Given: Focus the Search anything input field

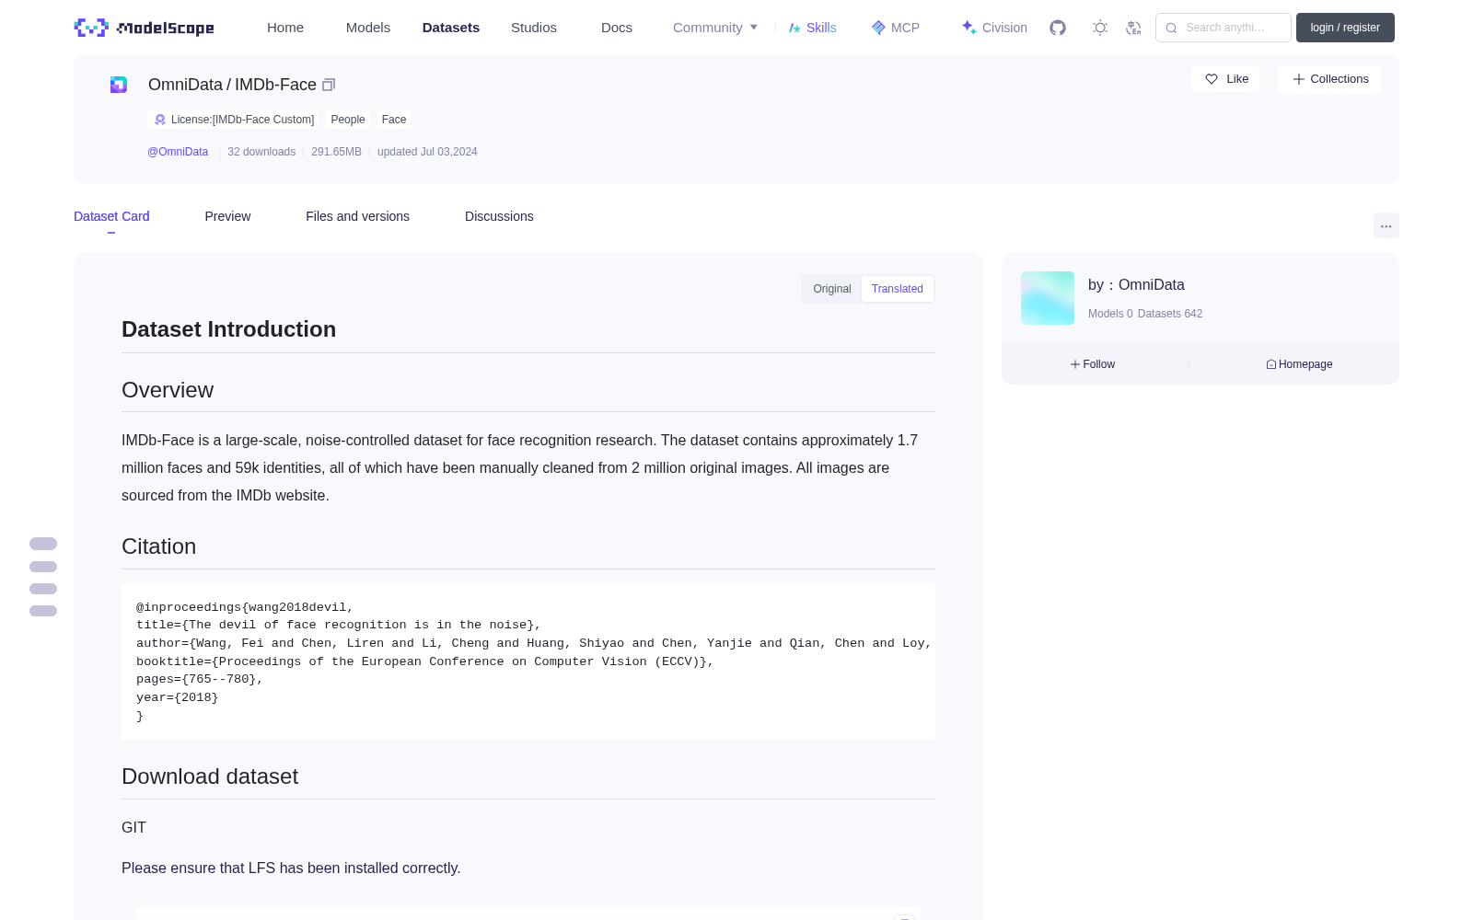Looking at the screenshot, I should coord(1224,28).
